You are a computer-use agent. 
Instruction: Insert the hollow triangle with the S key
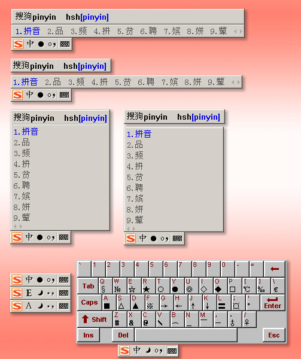point(123,302)
